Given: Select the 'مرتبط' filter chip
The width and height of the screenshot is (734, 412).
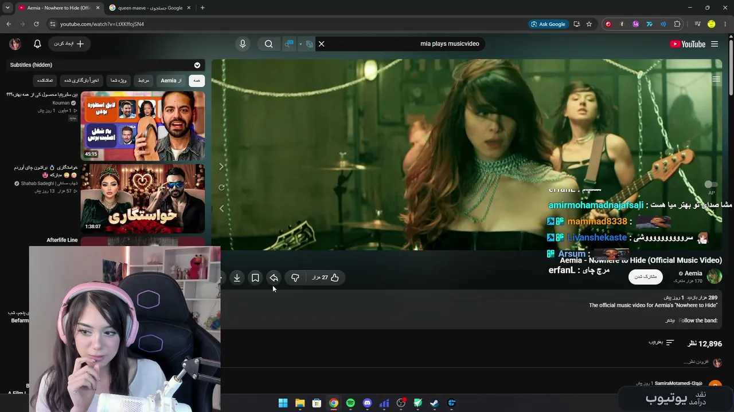Looking at the screenshot, I should pyautogui.click(x=143, y=81).
